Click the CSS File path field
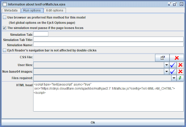Screen dimensions: 186x127 94,58
